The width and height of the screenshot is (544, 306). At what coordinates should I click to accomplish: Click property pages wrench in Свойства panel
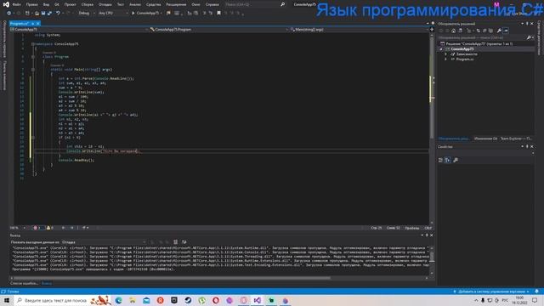[456, 160]
